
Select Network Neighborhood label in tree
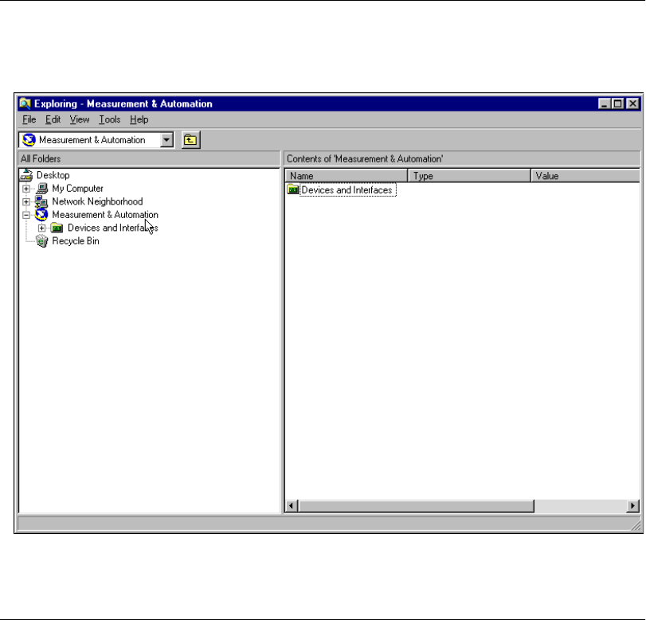(97, 201)
